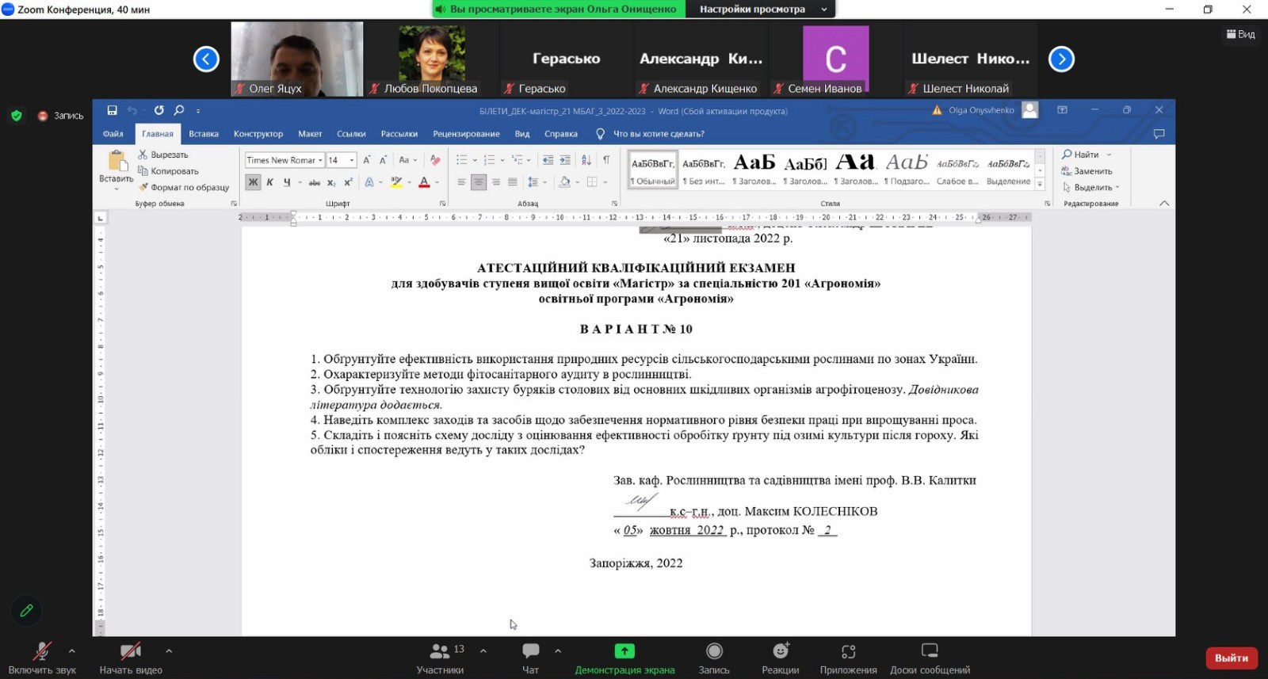1268x679 pixels.
Task: Decrease paragraph indent
Action: point(548,160)
